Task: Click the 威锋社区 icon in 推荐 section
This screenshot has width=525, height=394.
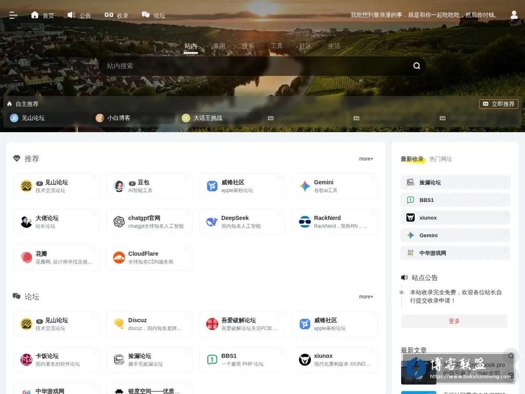Action: (x=212, y=186)
